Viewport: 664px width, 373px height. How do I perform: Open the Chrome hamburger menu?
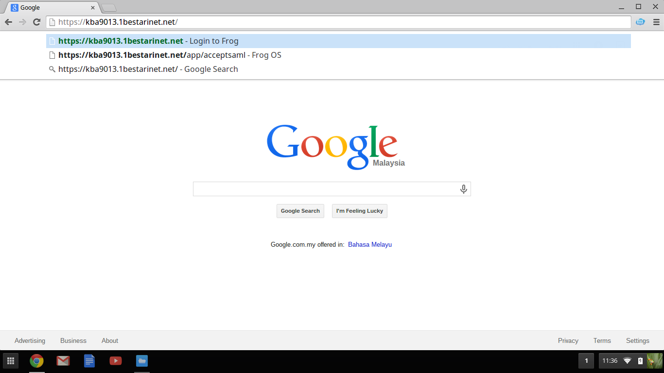656,22
